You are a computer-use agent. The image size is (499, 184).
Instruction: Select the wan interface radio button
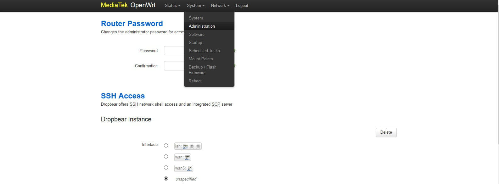click(166, 156)
